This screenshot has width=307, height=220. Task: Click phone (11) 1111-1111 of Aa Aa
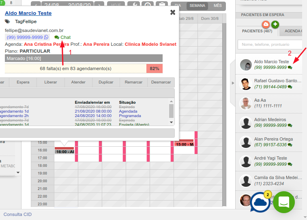[x=268, y=106]
